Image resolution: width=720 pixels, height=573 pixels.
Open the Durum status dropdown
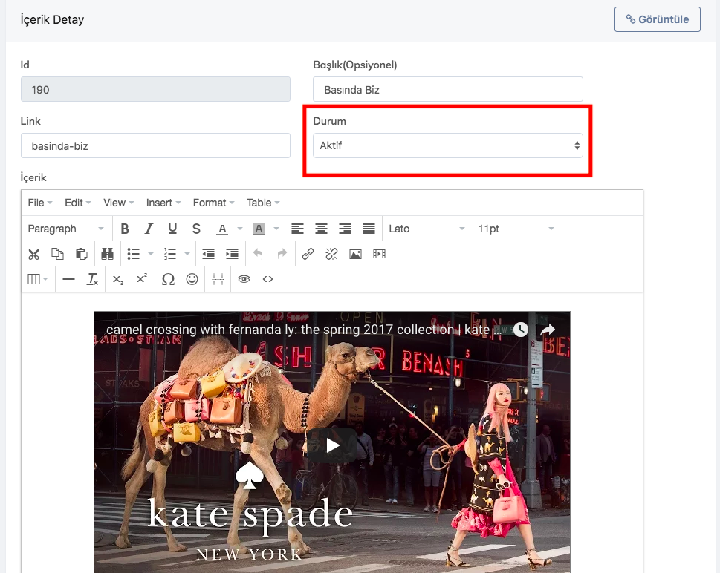pos(447,146)
